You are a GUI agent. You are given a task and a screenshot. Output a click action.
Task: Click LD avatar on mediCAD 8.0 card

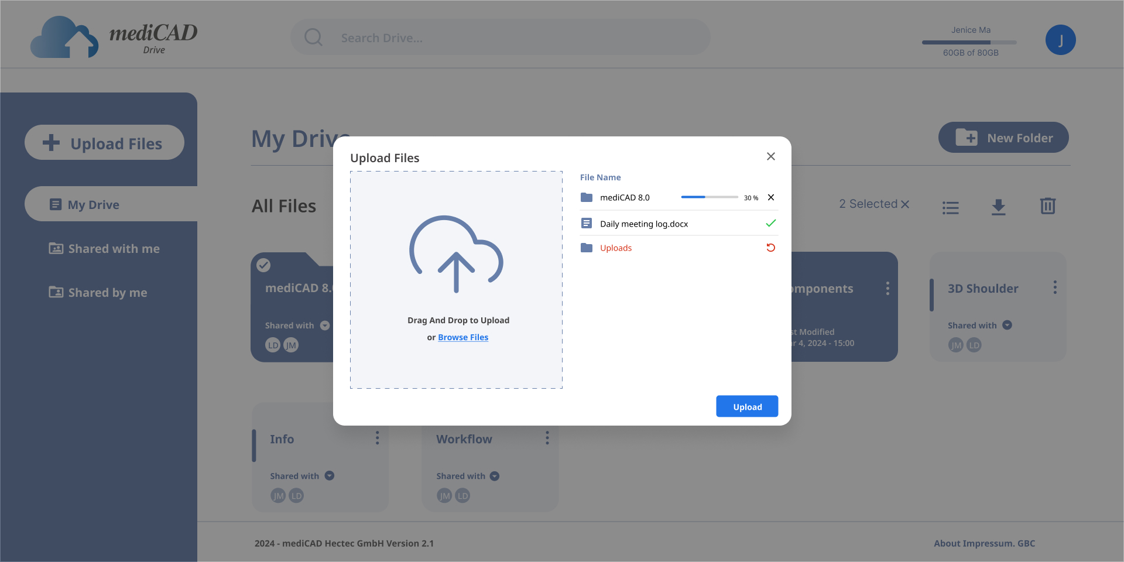click(x=273, y=345)
